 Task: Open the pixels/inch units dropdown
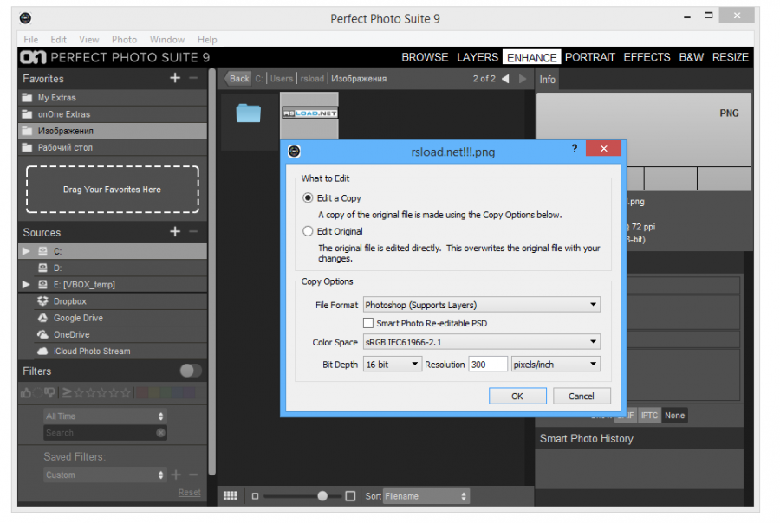coord(556,365)
